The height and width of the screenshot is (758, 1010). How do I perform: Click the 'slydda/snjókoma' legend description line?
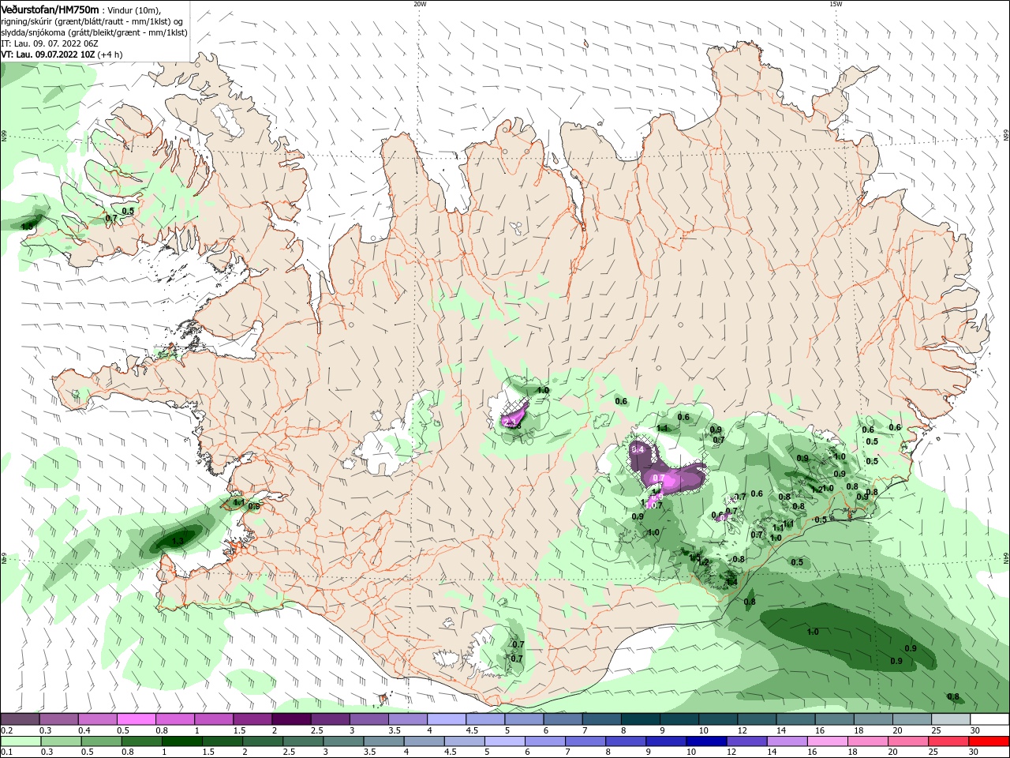point(94,32)
